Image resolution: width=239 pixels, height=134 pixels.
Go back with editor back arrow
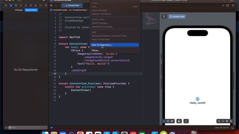pos(56,6)
